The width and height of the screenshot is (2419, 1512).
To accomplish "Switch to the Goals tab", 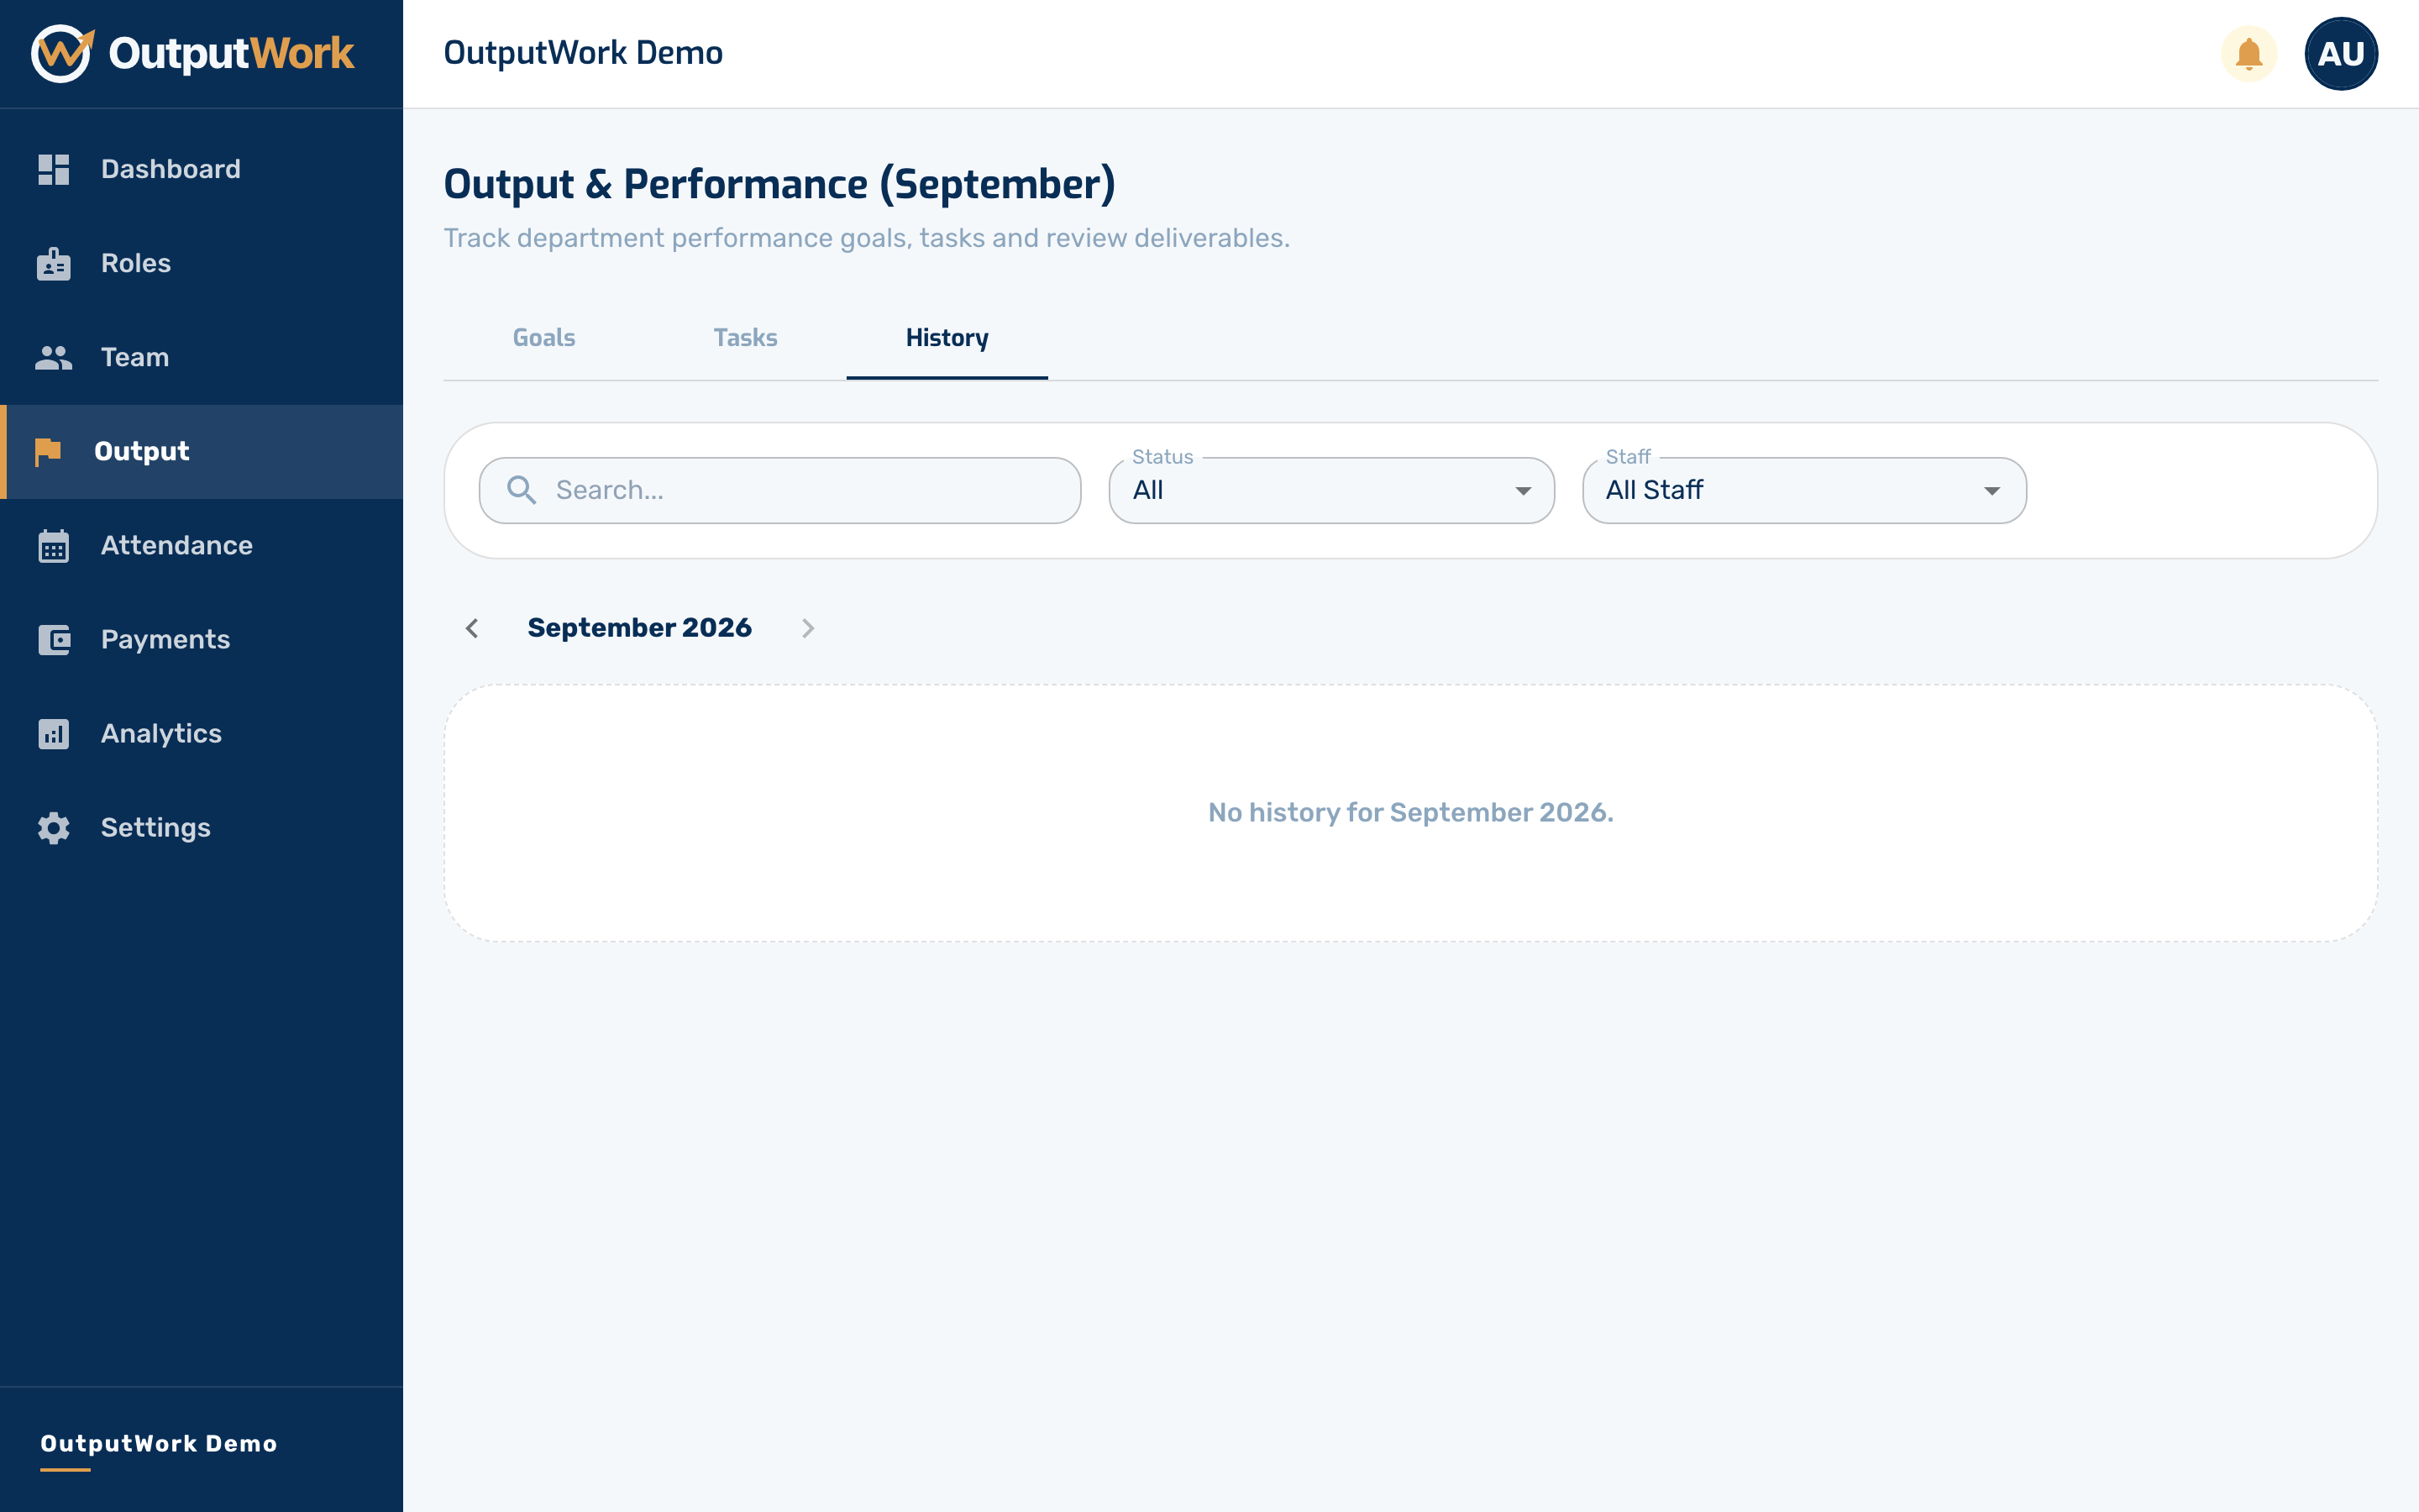I will (x=543, y=338).
